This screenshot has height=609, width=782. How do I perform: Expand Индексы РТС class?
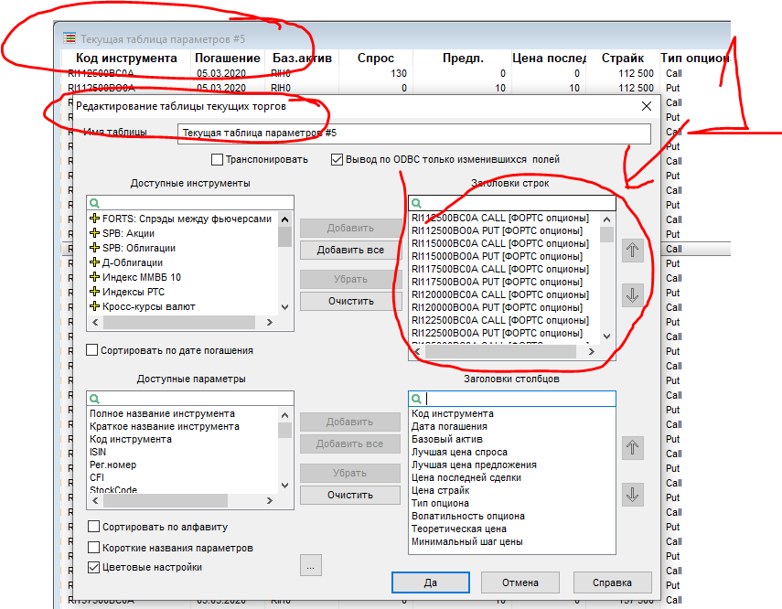click(x=94, y=292)
